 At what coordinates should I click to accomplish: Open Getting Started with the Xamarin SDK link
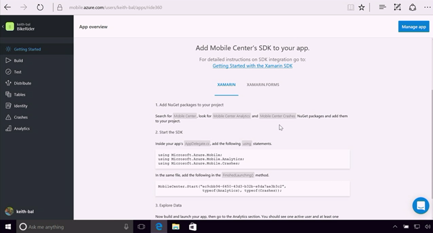(x=252, y=66)
